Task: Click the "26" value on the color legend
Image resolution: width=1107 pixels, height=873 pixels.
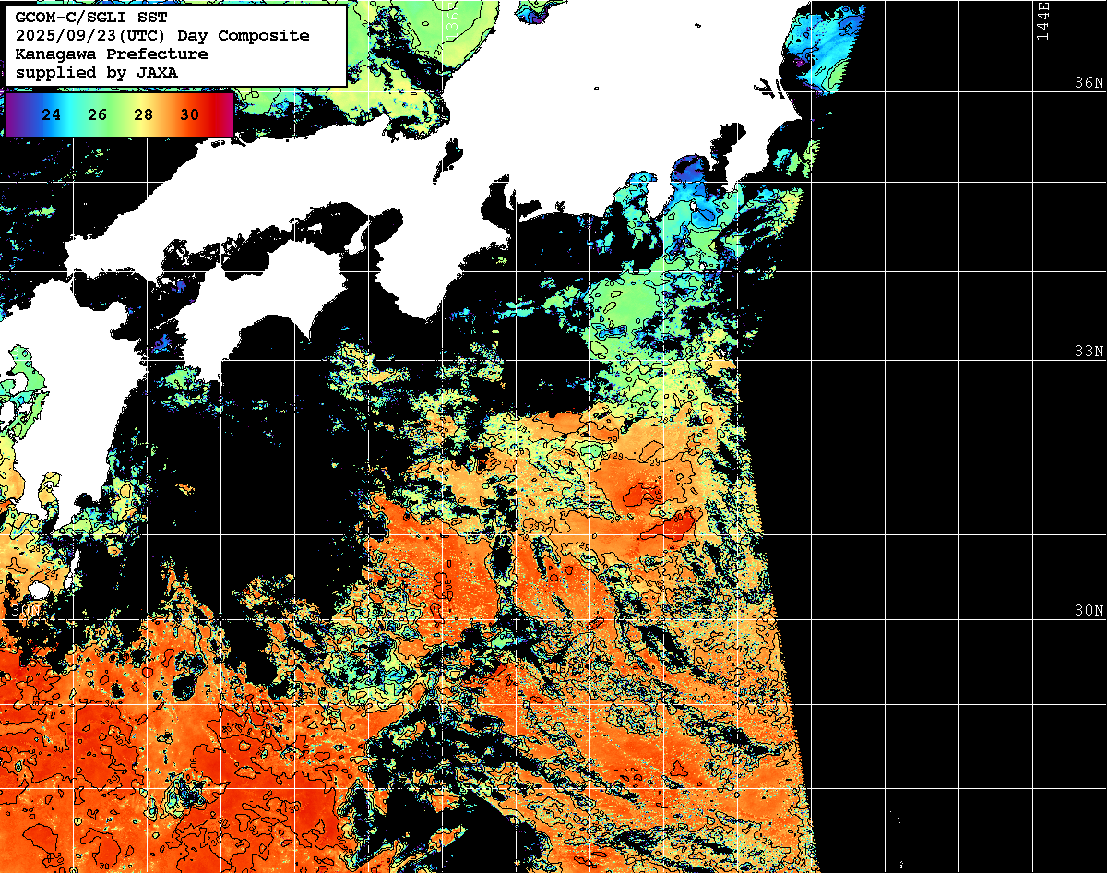Action: (98, 115)
